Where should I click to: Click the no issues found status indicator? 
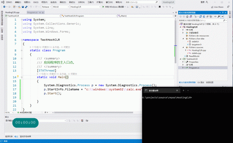(x=24, y=112)
